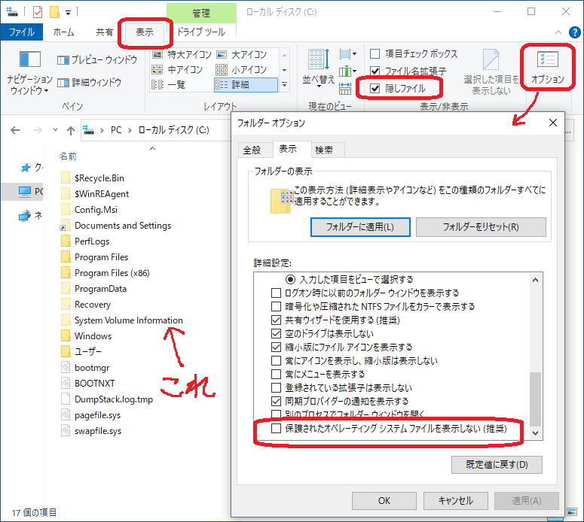
Task: Open quick access toolbar customize dropdown
Action: click(x=68, y=13)
